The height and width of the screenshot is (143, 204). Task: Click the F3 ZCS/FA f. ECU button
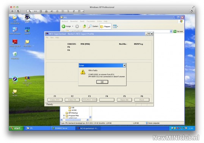click(x=89, y=100)
